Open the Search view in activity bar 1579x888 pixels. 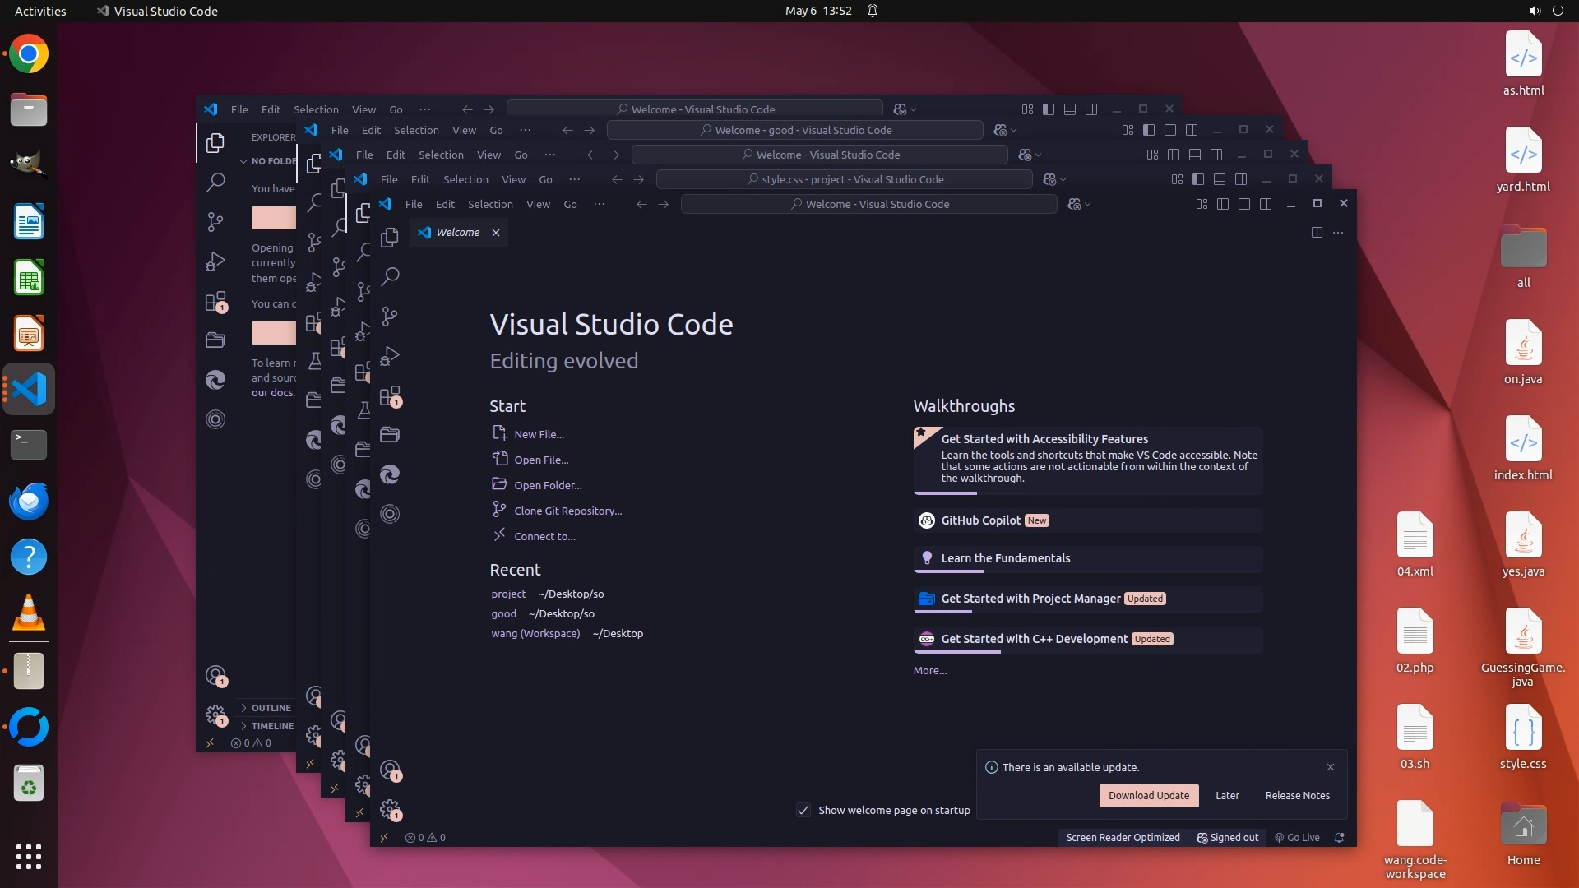click(x=390, y=276)
